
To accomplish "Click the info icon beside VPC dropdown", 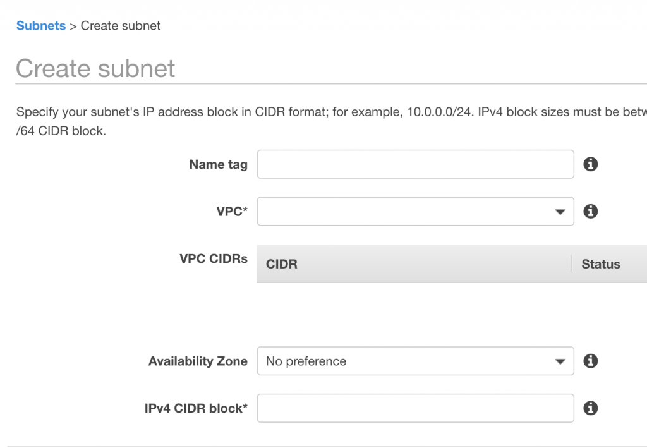I will click(591, 211).
